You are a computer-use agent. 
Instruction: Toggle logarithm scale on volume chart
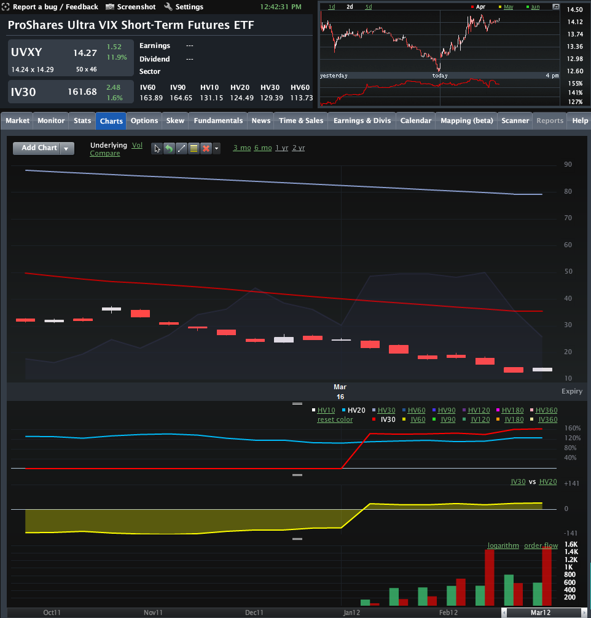(x=503, y=545)
